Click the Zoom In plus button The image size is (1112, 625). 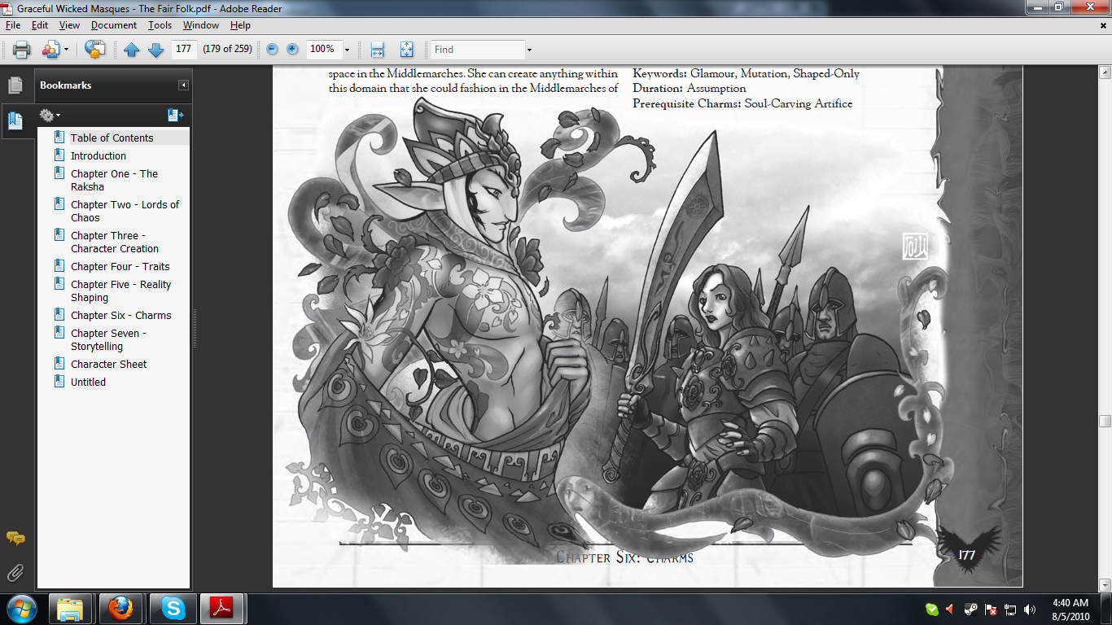coord(292,50)
